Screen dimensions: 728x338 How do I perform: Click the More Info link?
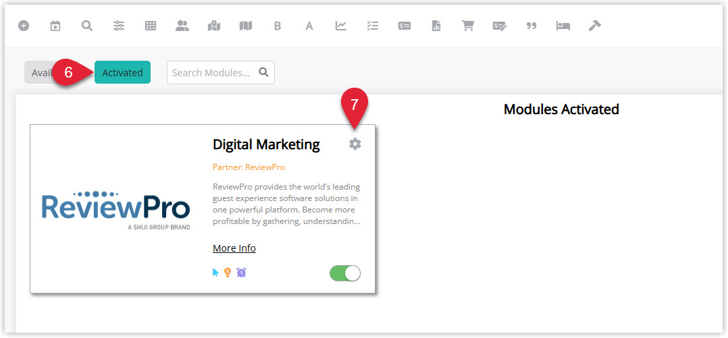234,248
